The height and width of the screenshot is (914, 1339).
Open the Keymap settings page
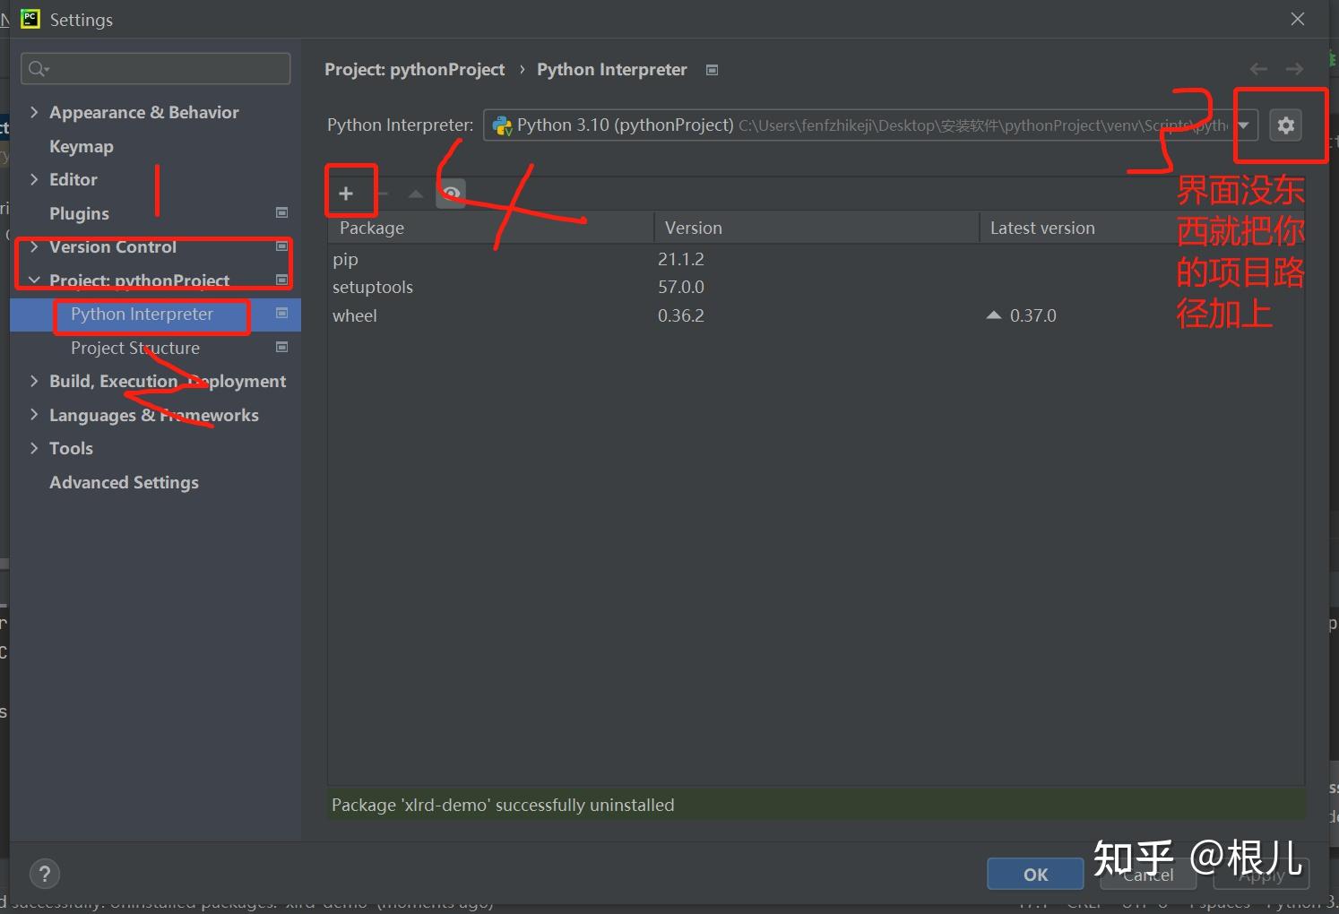click(x=82, y=146)
